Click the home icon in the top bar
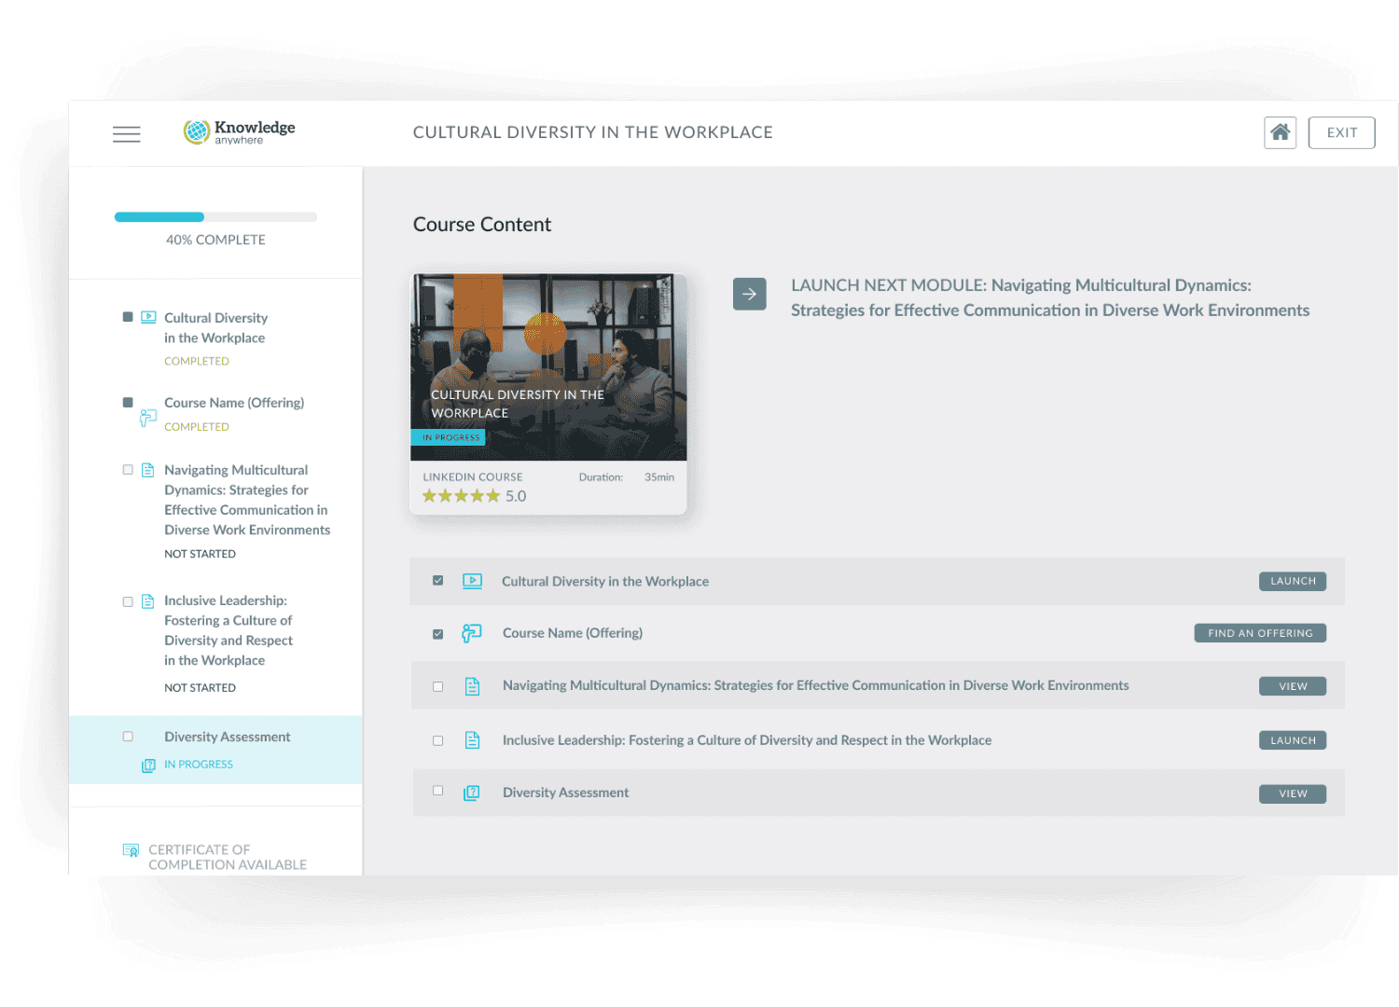1399x1007 pixels. pos(1280,131)
